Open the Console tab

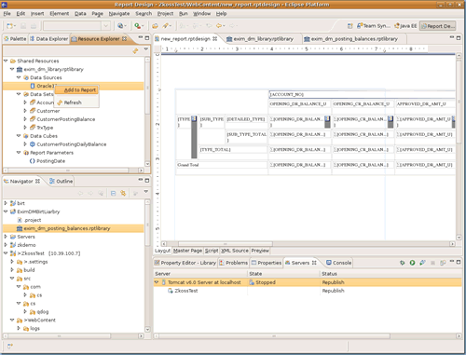click(x=338, y=263)
